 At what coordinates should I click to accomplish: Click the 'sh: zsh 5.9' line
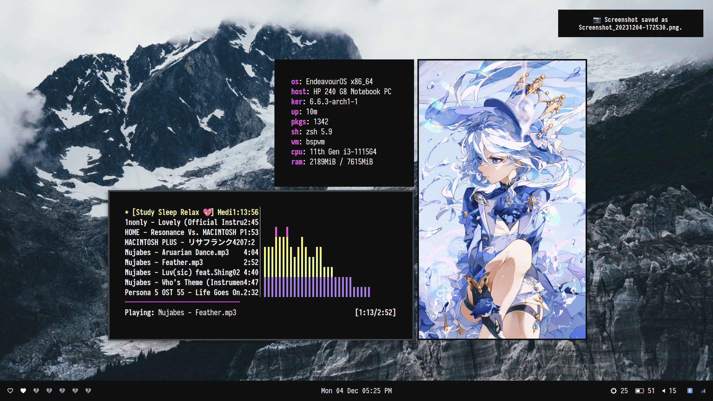click(312, 132)
